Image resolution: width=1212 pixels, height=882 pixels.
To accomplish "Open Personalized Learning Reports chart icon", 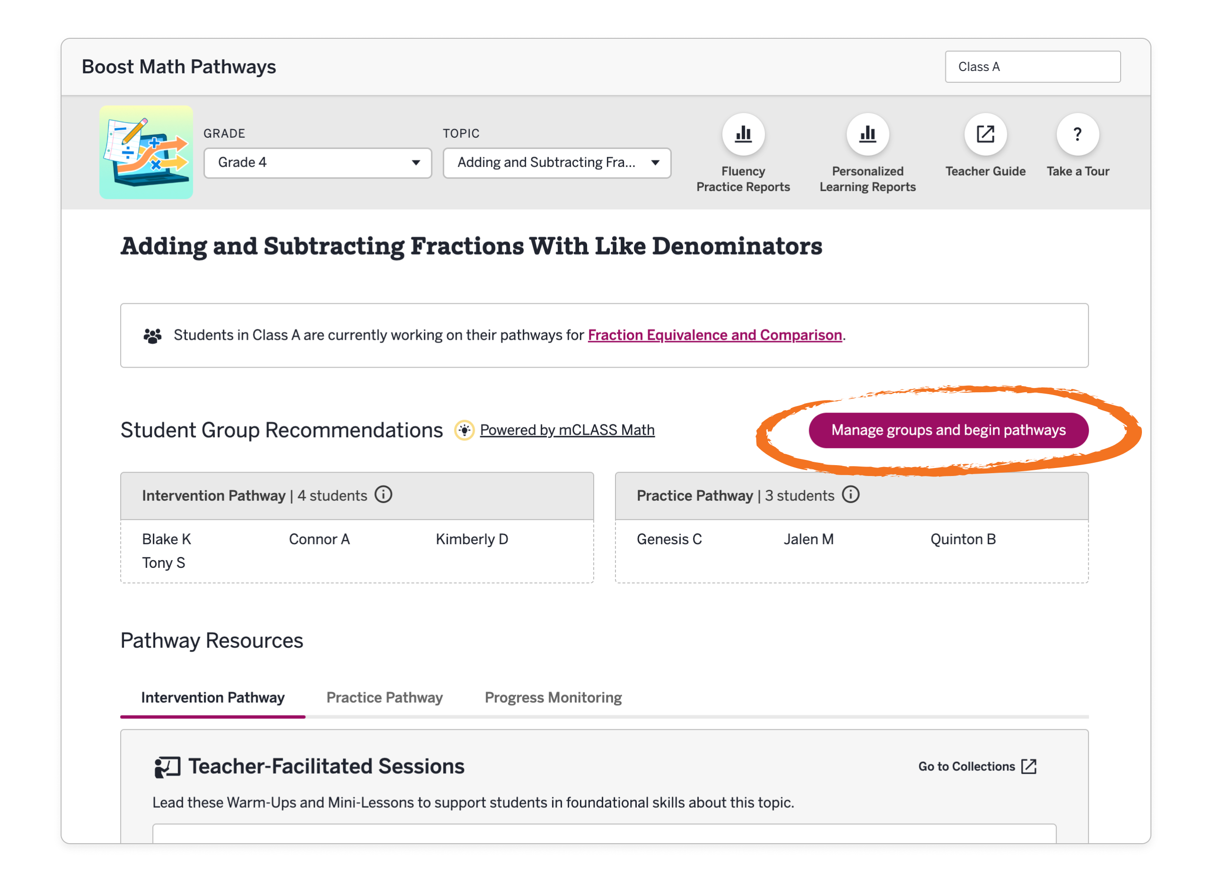I will (x=867, y=134).
